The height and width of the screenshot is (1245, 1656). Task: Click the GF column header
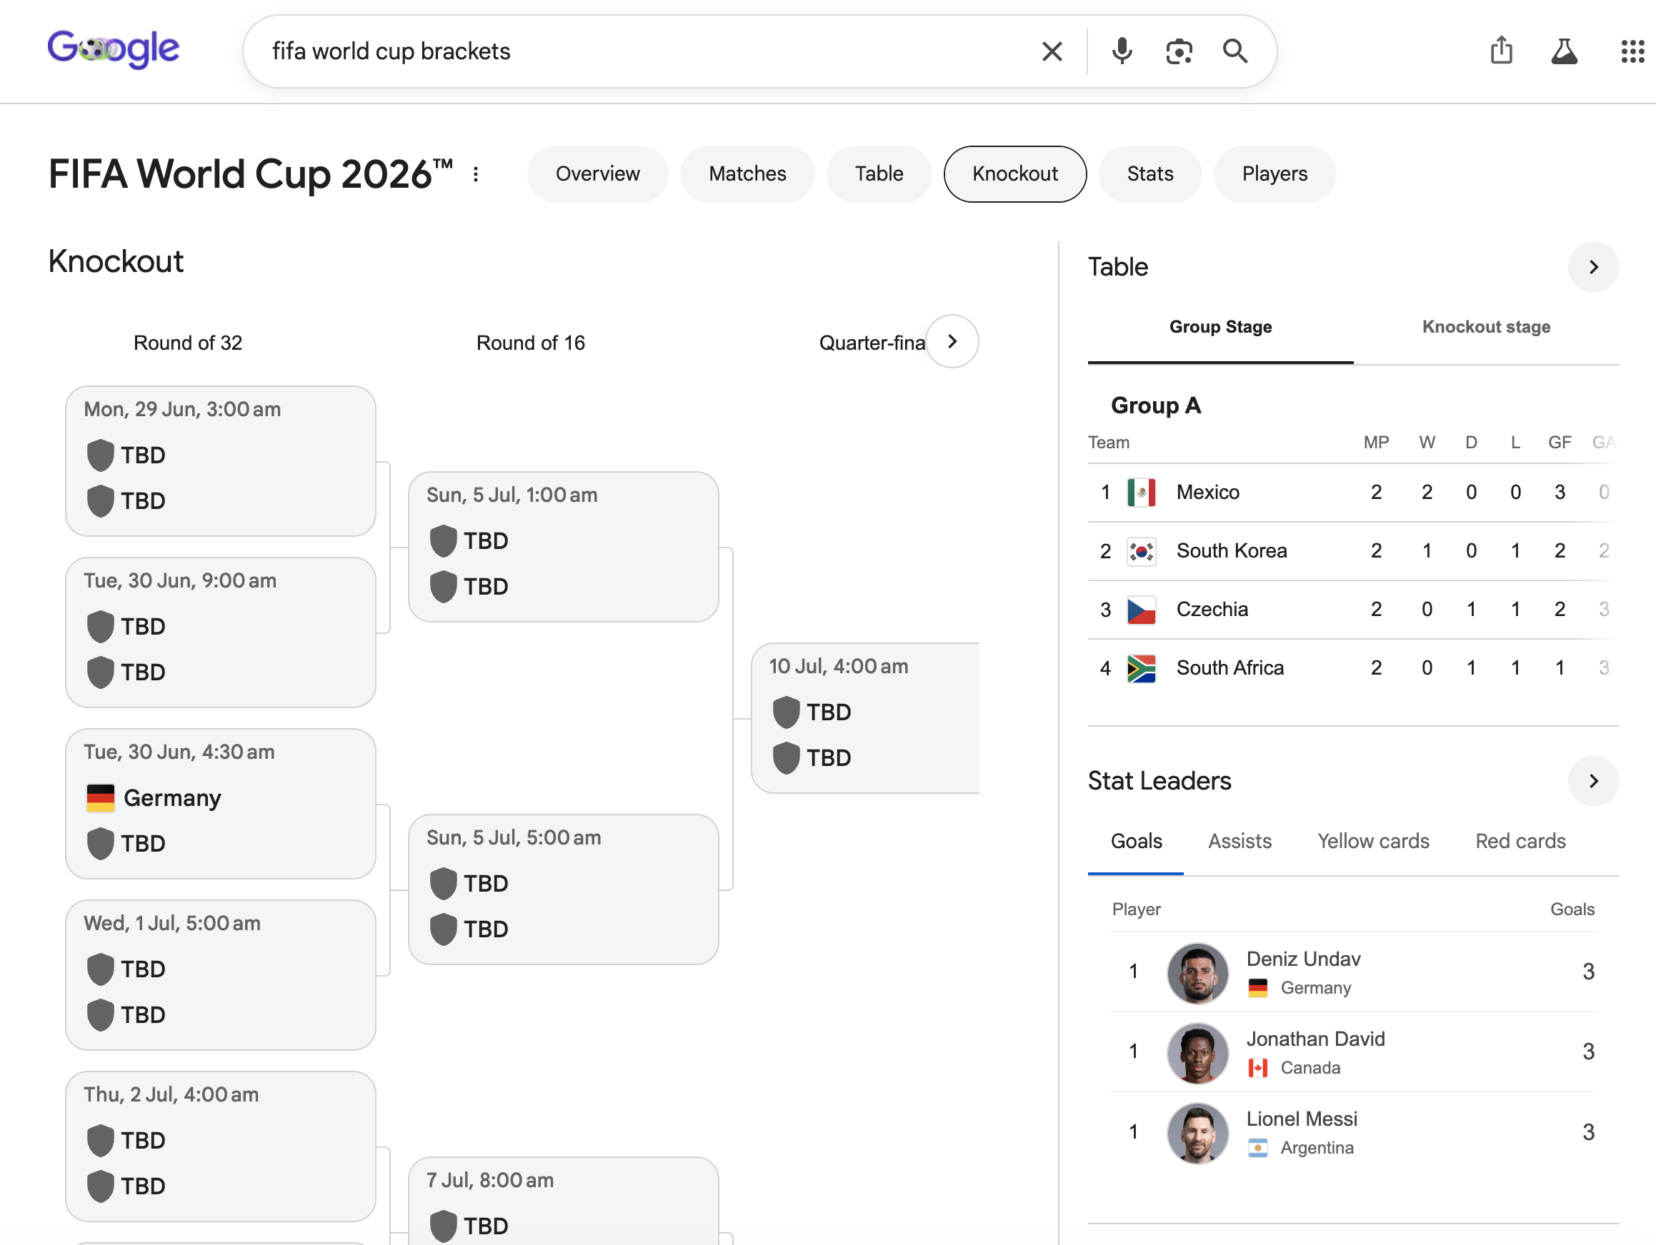click(x=1560, y=442)
